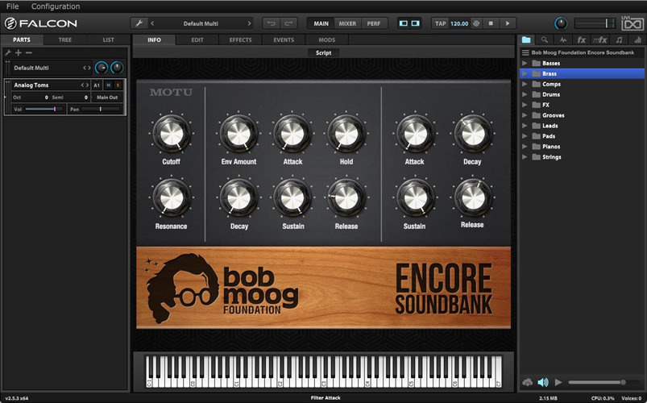Open the Main Out output dropdown
This screenshot has width=647, height=403.
(107, 98)
